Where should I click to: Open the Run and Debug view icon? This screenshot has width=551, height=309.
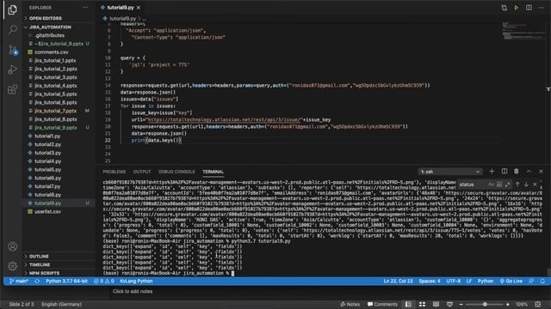pyautogui.click(x=13, y=70)
